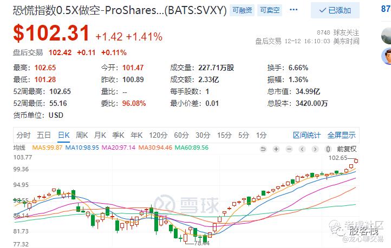The width and height of the screenshot is (391, 248).
Task: Switch to the 30分 timeframe tab
Action: 203,135
